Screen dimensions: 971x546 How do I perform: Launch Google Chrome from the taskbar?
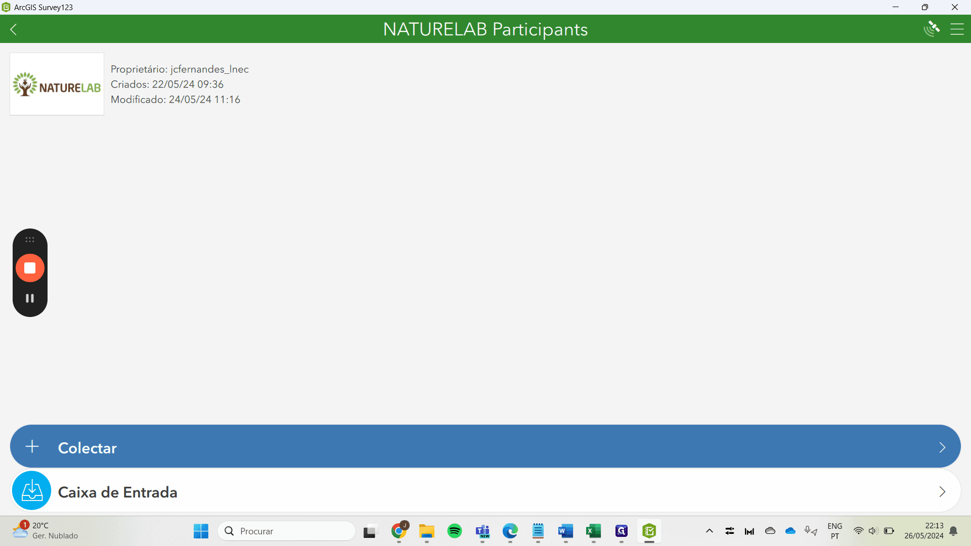[x=399, y=531]
